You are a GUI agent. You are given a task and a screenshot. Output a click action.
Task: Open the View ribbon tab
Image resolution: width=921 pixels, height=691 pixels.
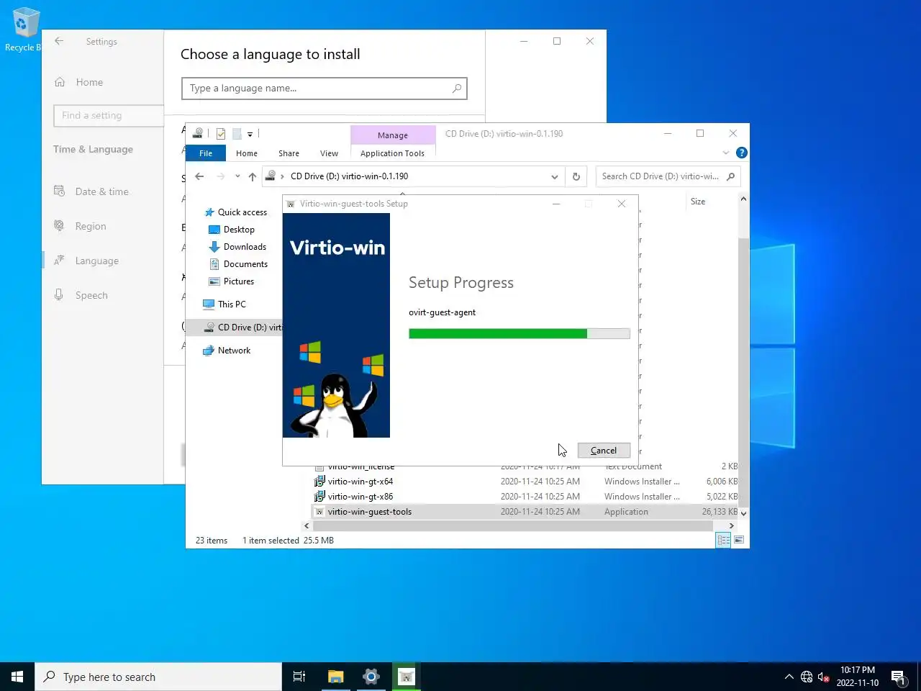point(329,153)
